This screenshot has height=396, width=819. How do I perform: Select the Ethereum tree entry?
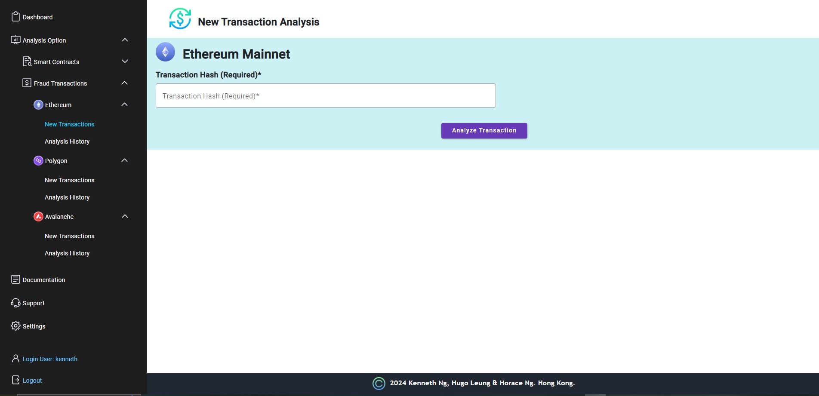point(58,105)
